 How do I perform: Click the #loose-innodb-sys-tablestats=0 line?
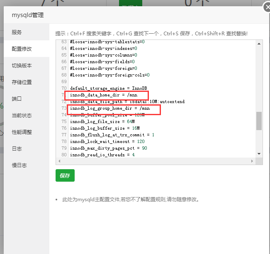pos(107,42)
